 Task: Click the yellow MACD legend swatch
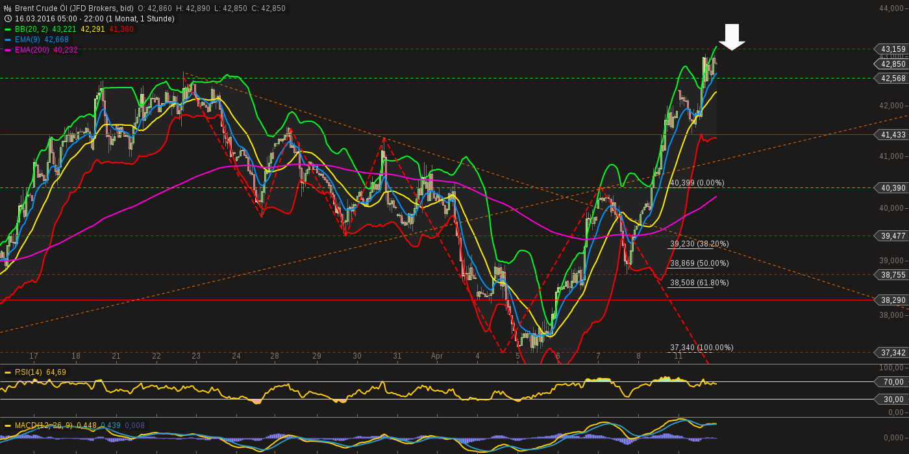coord(8,425)
